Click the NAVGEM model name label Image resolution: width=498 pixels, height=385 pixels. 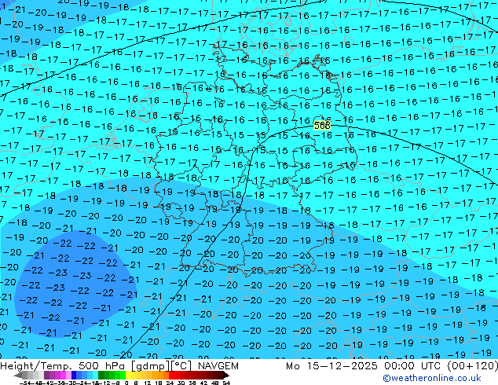[x=218, y=366]
